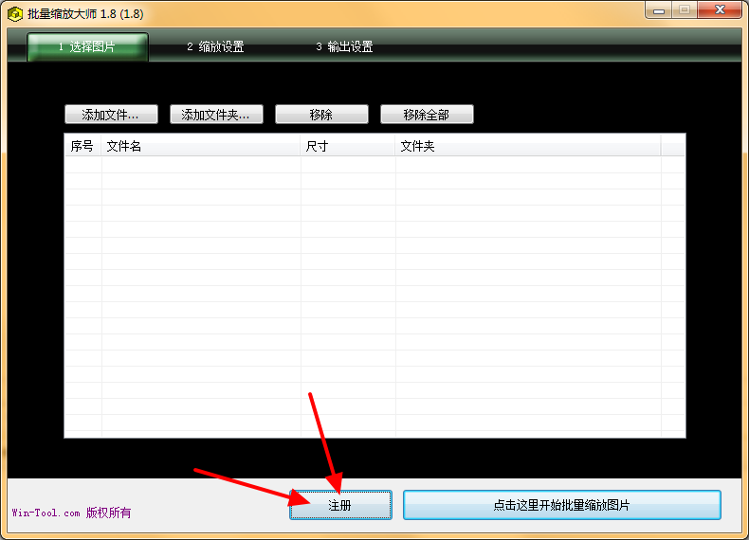
Task: Sort by the 文件名 column header
Action: (x=201, y=146)
